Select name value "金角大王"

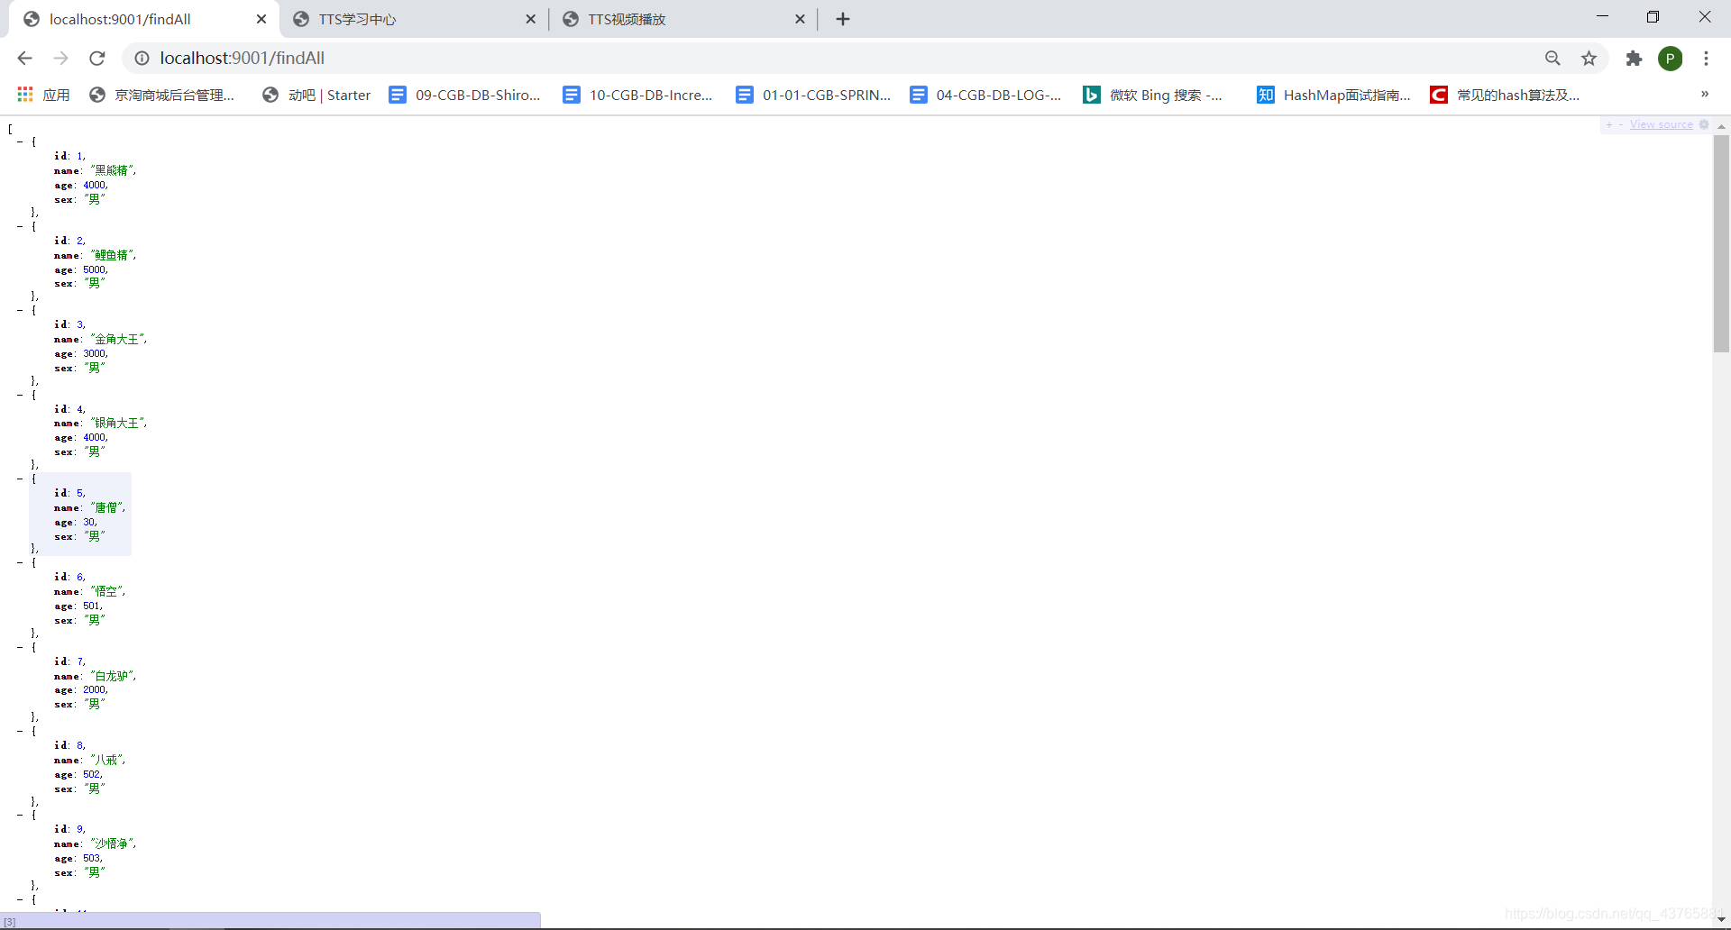tap(116, 339)
